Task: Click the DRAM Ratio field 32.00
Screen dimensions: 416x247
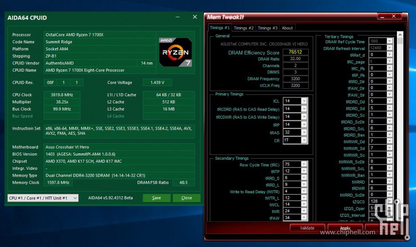Action: pos(295,59)
